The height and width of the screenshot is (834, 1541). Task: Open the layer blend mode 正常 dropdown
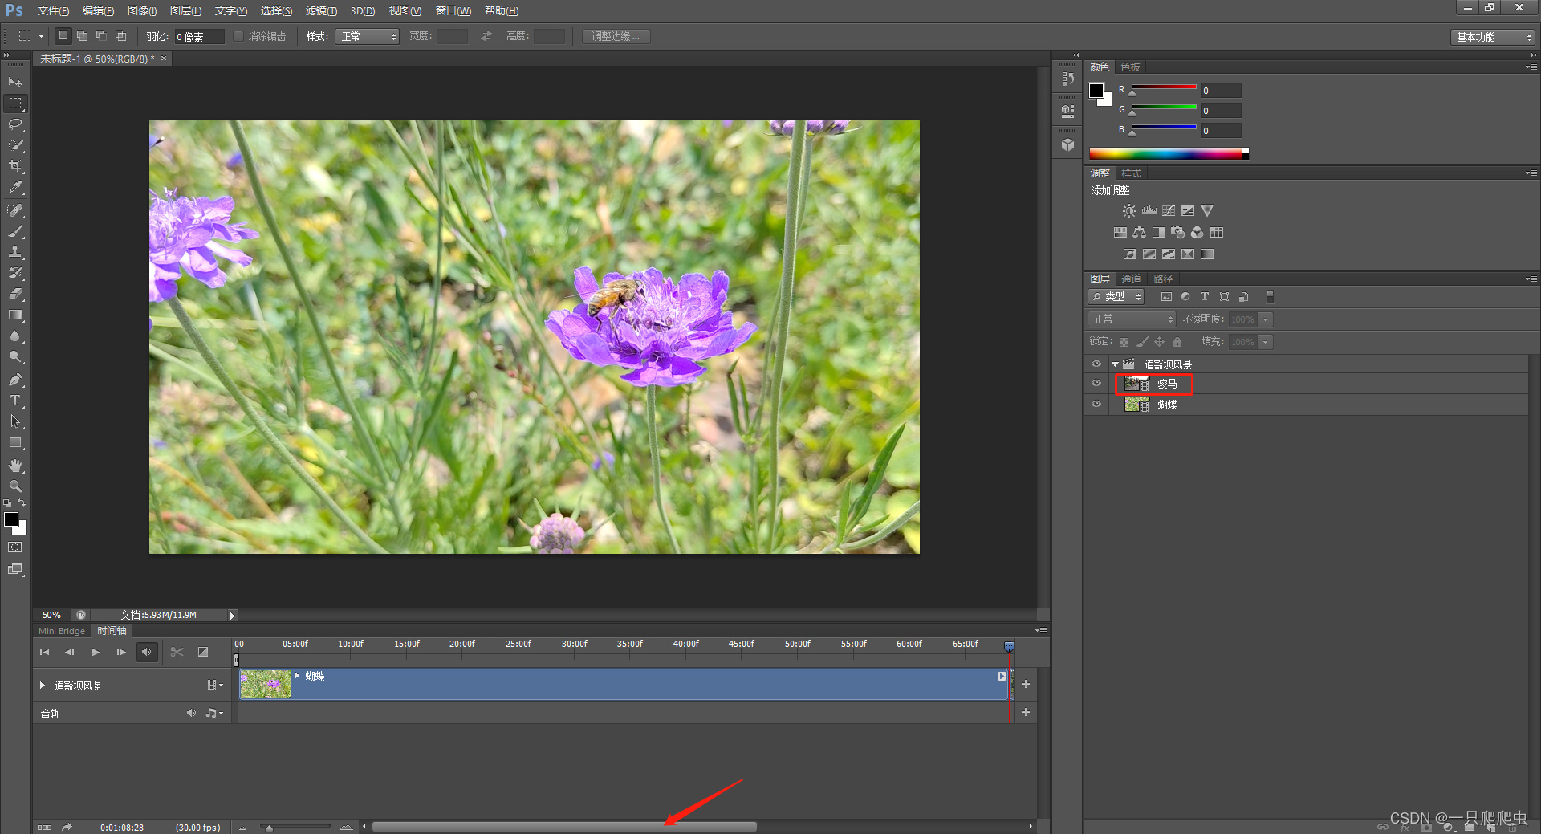1132,319
